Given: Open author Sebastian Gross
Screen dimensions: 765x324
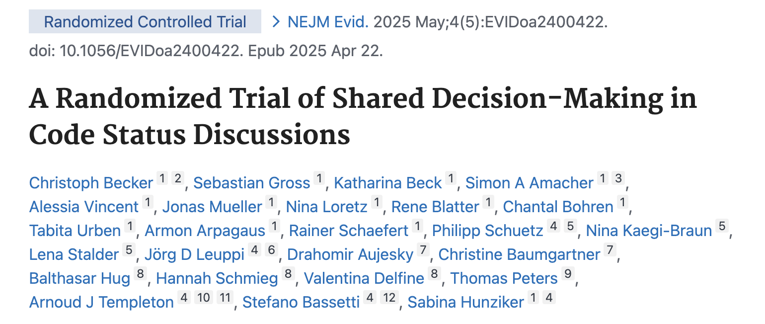Looking at the screenshot, I should tap(252, 183).
